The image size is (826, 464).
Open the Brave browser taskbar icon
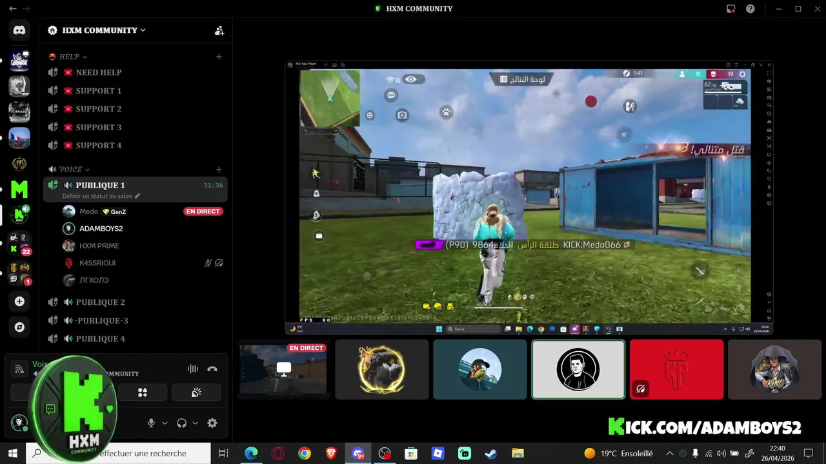pyautogui.click(x=331, y=454)
